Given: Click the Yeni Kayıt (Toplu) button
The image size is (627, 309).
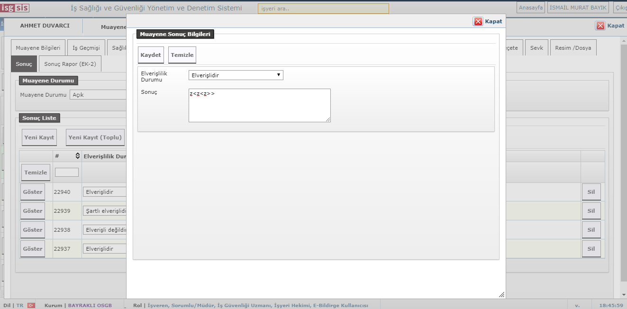Looking at the screenshot, I should tap(95, 137).
